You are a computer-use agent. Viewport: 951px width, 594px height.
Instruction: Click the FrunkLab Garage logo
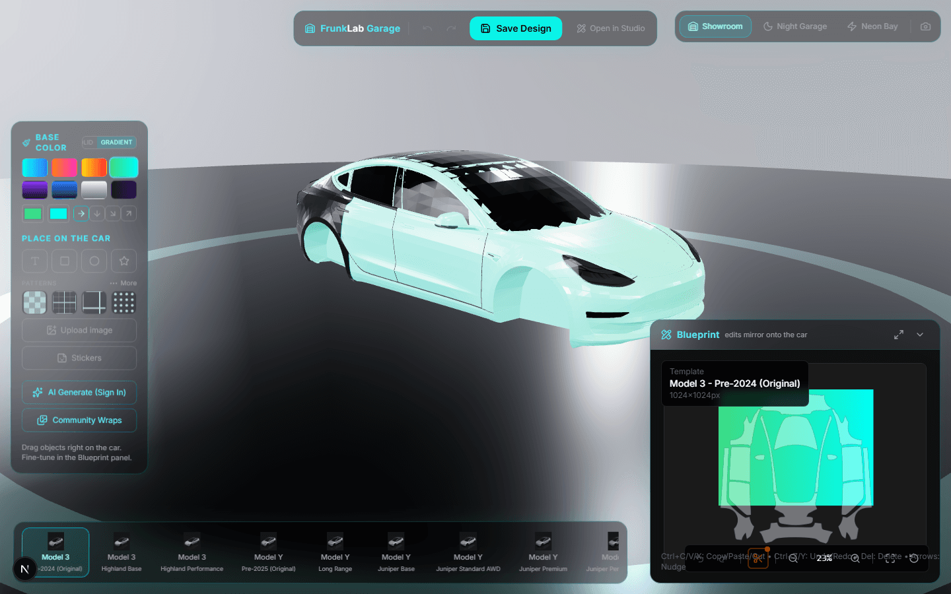(x=353, y=28)
